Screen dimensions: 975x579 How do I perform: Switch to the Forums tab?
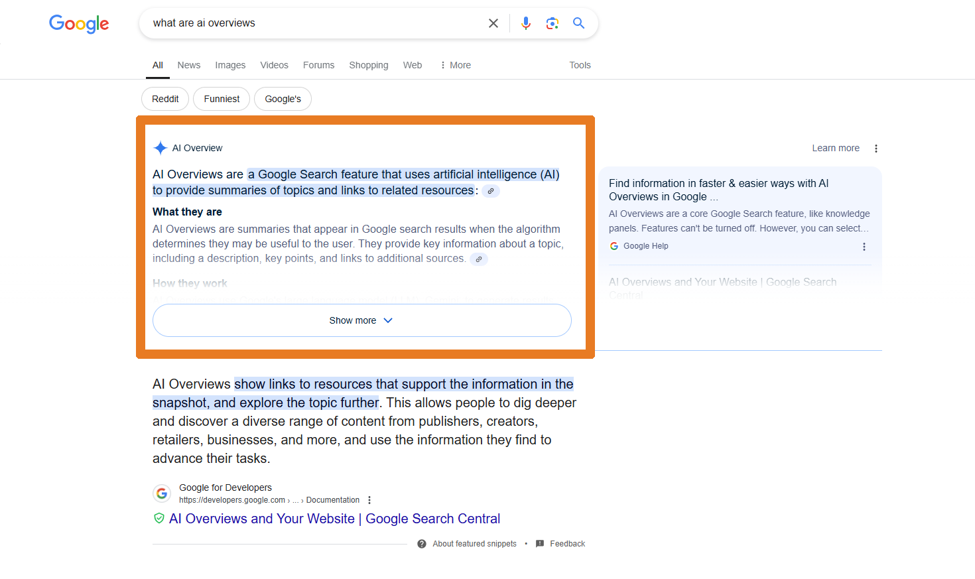(319, 65)
